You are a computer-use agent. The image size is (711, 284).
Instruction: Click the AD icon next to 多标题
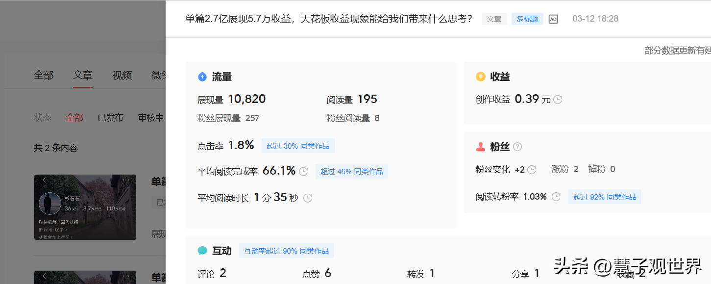(553, 19)
